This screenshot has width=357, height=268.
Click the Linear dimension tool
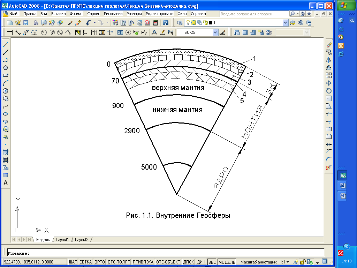point(9,32)
